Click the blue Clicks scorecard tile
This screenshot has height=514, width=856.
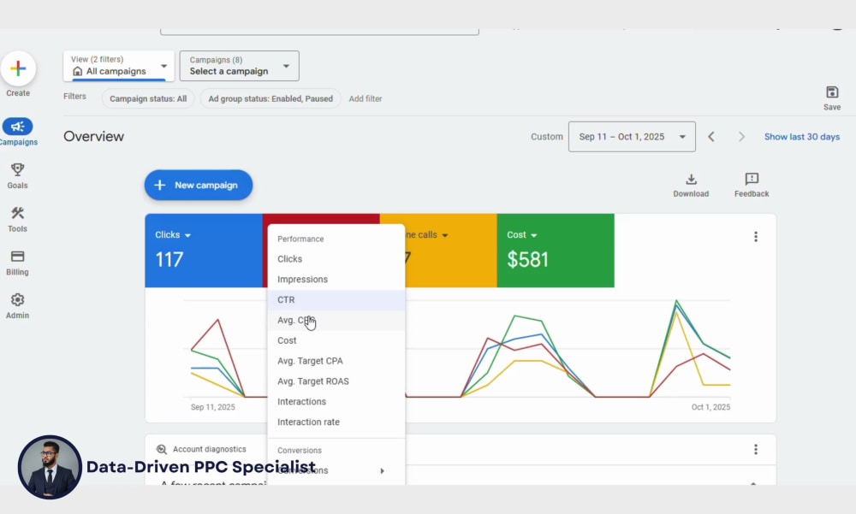pos(204,251)
